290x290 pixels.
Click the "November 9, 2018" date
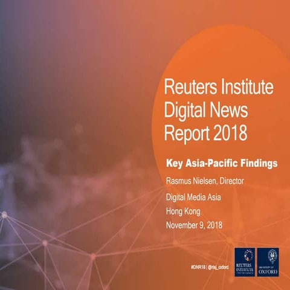(x=194, y=225)
